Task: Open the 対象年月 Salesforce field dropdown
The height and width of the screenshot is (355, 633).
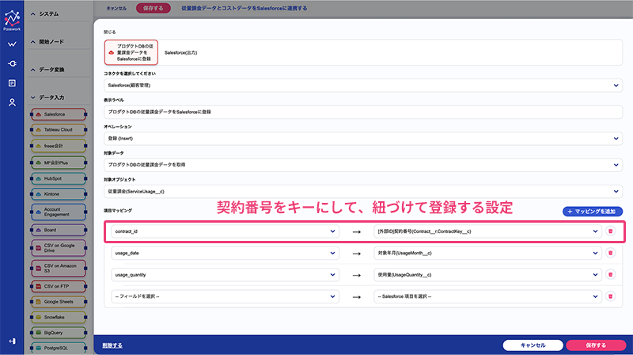Action: click(x=487, y=253)
